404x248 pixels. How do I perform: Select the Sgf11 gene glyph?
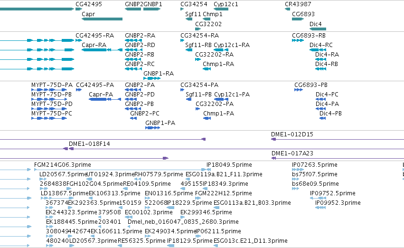(x=189, y=19)
